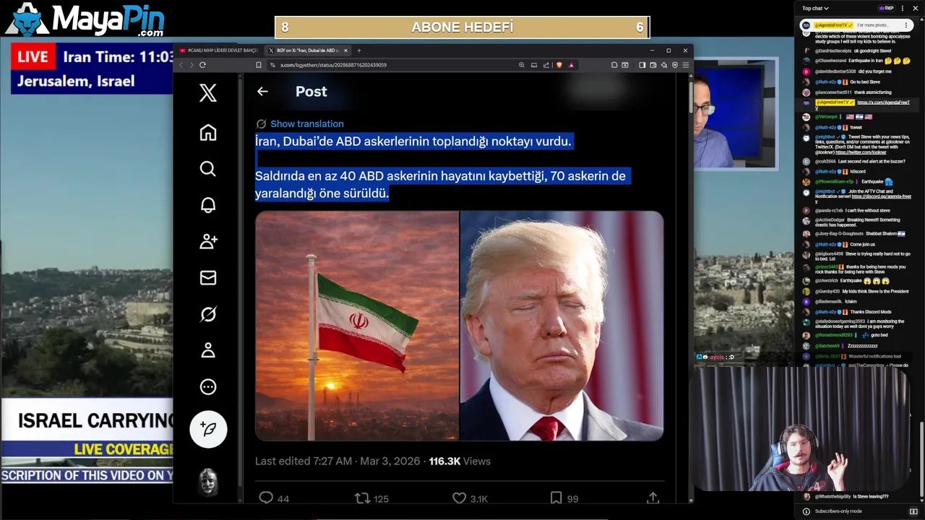
Task: Open Messages envelope in X sidebar
Action: click(x=208, y=278)
